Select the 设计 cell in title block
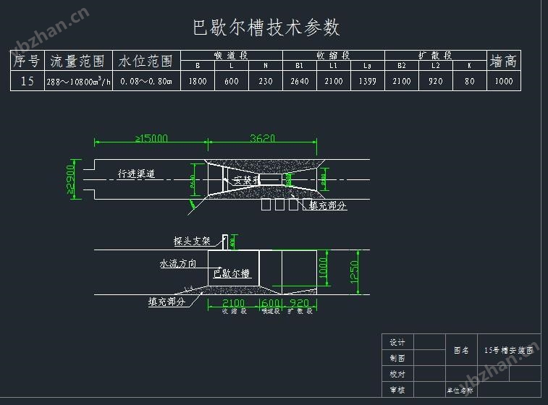Image resolution: width=548 pixels, height=405 pixels. (397, 342)
